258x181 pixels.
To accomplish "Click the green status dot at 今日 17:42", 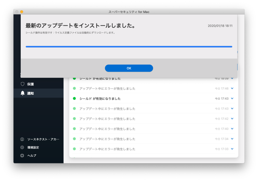I will click(x=74, y=119).
